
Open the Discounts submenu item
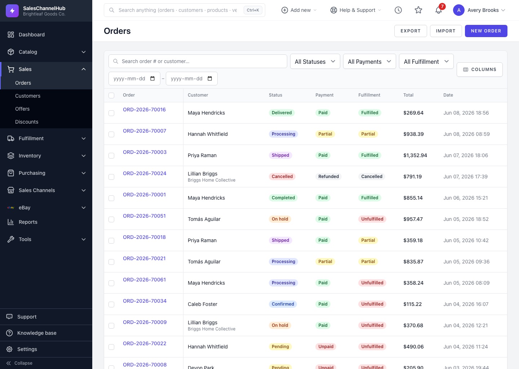coord(27,122)
